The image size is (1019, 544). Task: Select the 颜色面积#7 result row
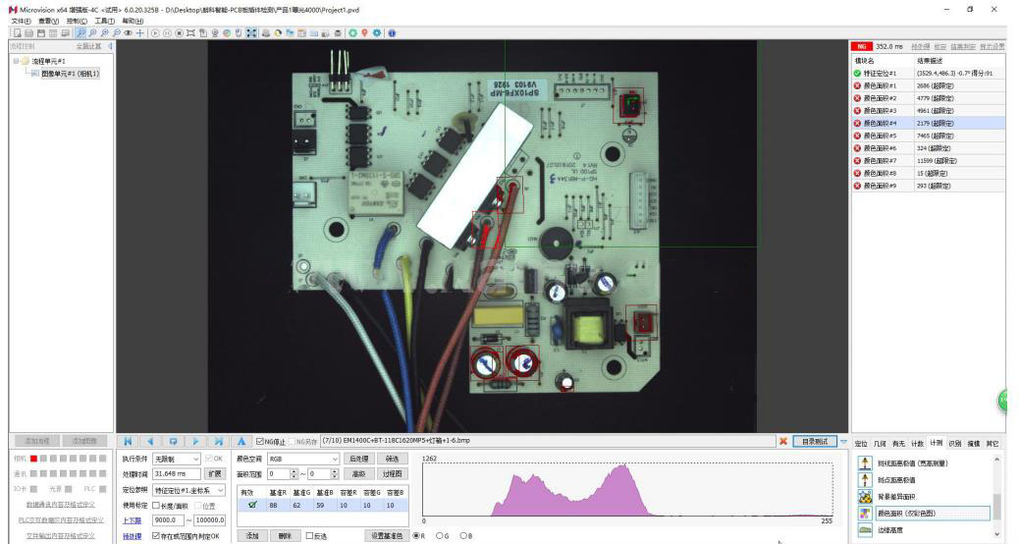pos(928,160)
